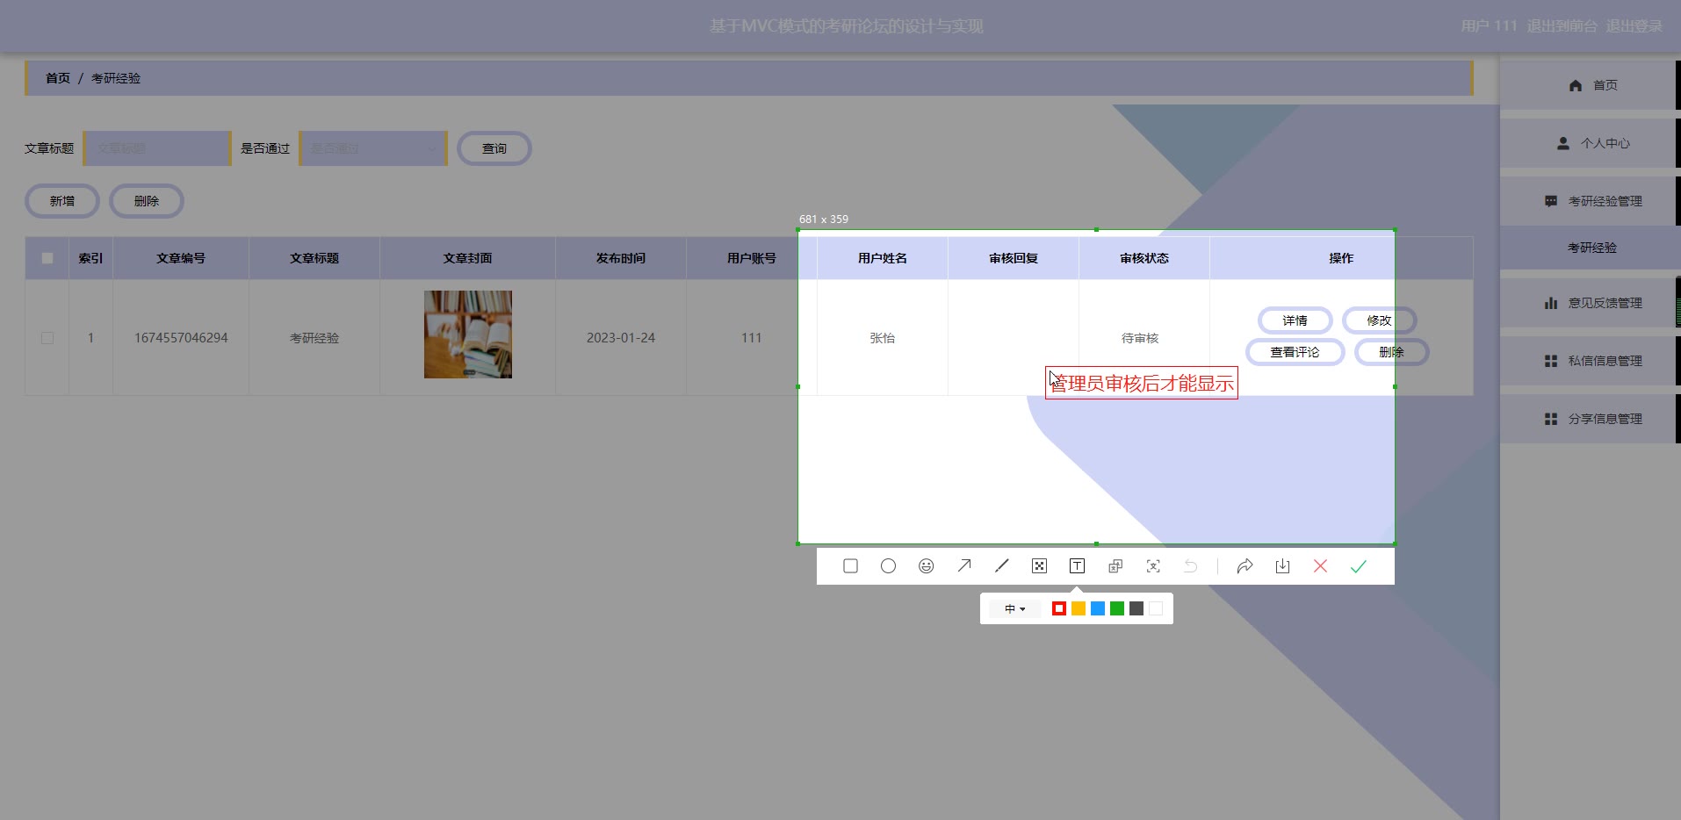Choose the dark gray color swatch
Image resolution: width=1681 pixels, height=820 pixels.
(1136, 608)
